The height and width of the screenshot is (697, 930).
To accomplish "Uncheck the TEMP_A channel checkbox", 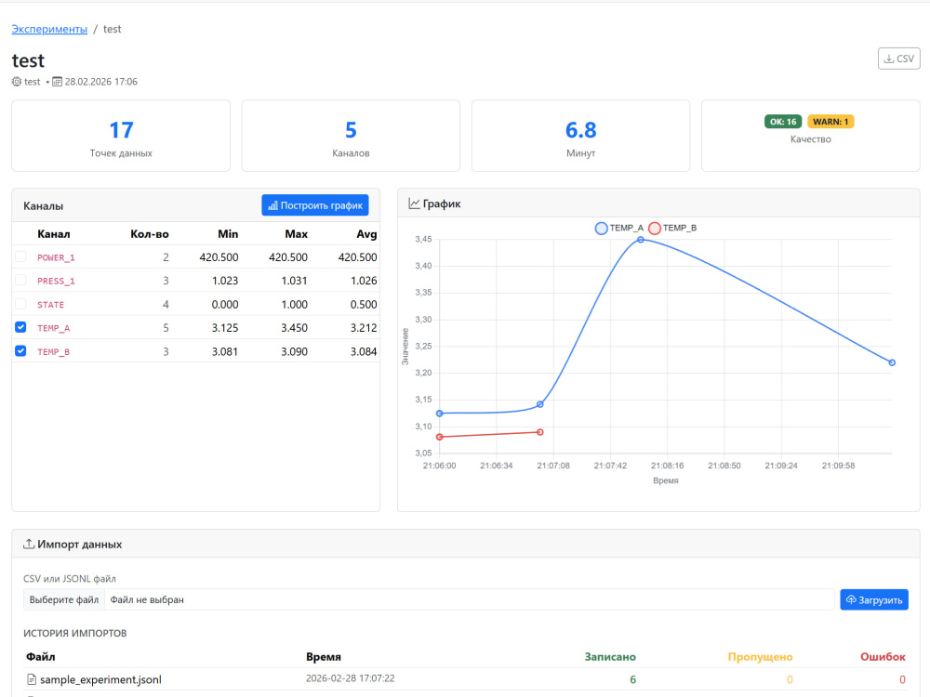I will [20, 327].
